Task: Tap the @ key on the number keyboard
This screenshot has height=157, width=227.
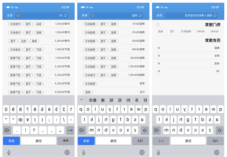Action: (x=20, y=120)
